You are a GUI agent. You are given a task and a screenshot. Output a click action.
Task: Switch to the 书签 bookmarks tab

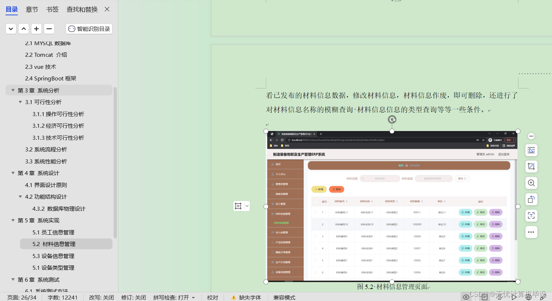pos(52,9)
